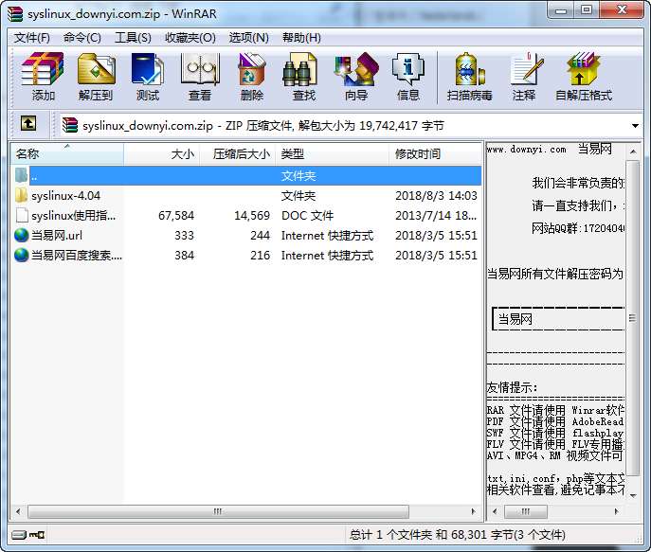Sort by the 大小 column header
The height and width of the screenshot is (552, 651).
[162, 154]
